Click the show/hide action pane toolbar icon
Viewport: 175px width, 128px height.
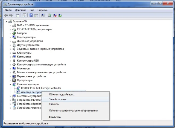pos(36,15)
